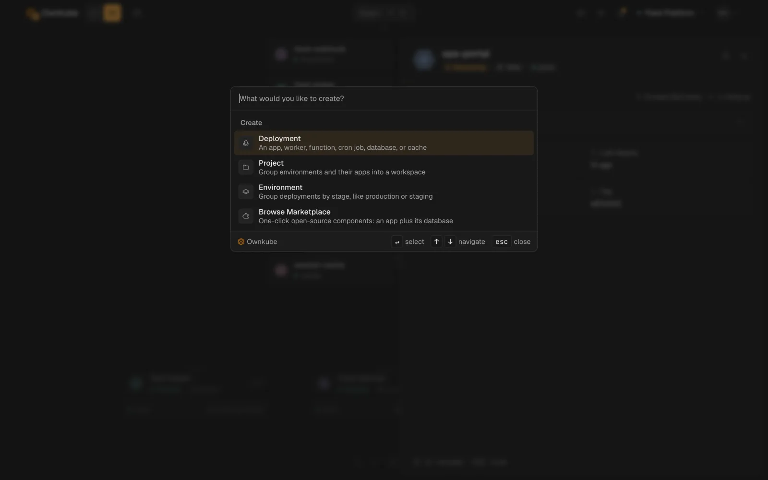
Task: Click the puzzle icon beside Browse Marketplace
Action: [x=246, y=216]
